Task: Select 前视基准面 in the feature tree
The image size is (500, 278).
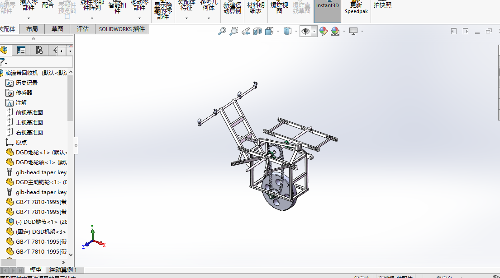Action: (x=29, y=112)
